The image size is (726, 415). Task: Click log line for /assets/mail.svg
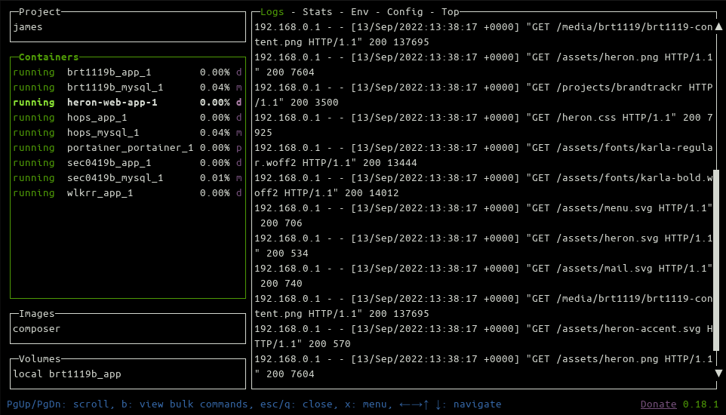click(484, 275)
